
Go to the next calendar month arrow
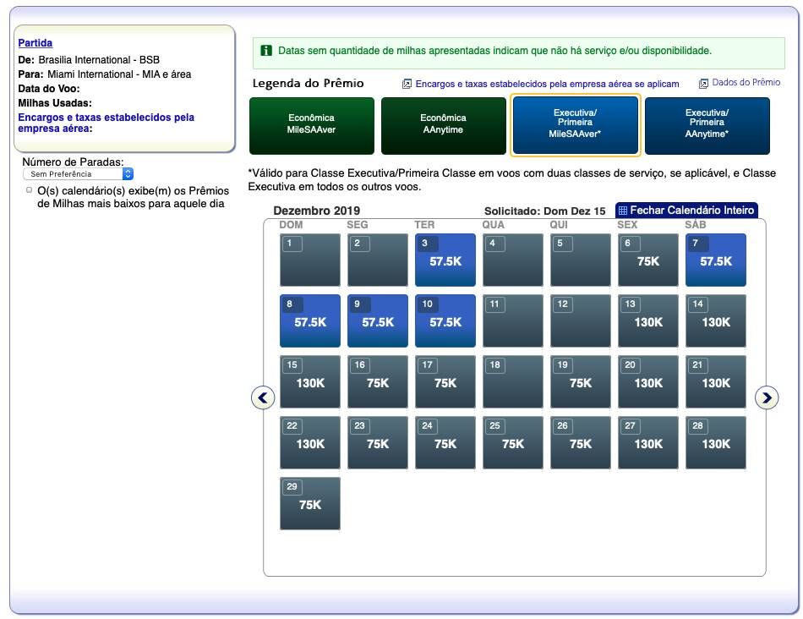pyautogui.click(x=767, y=397)
